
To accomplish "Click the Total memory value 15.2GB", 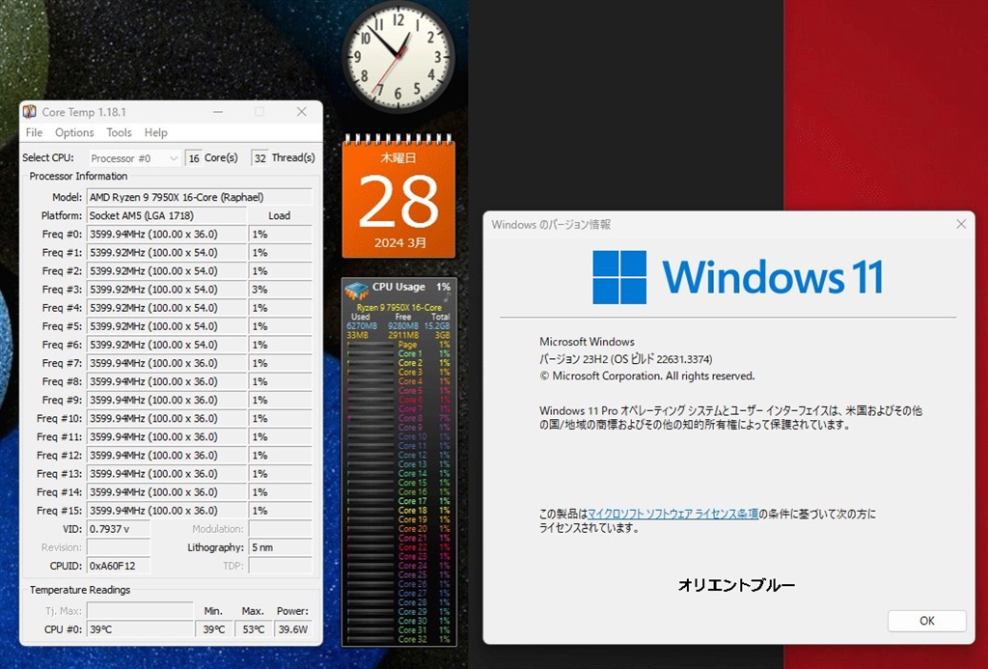I will tap(437, 326).
